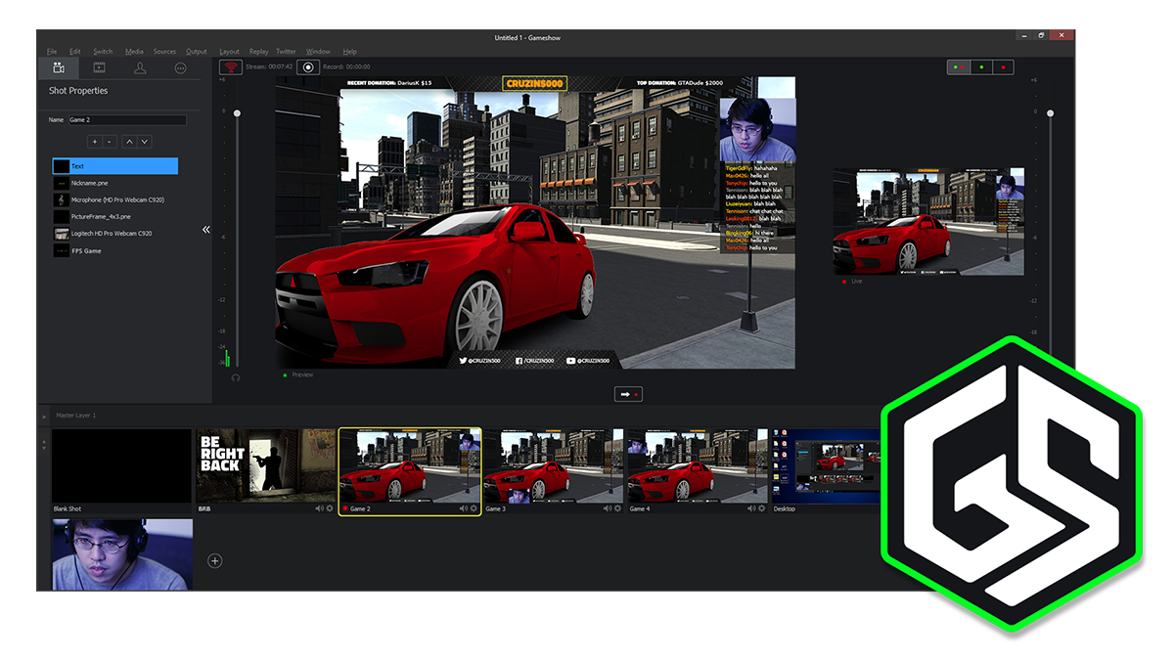Move the layer up with the up arrow
Viewport: 1174px width, 660px height.
click(x=128, y=142)
